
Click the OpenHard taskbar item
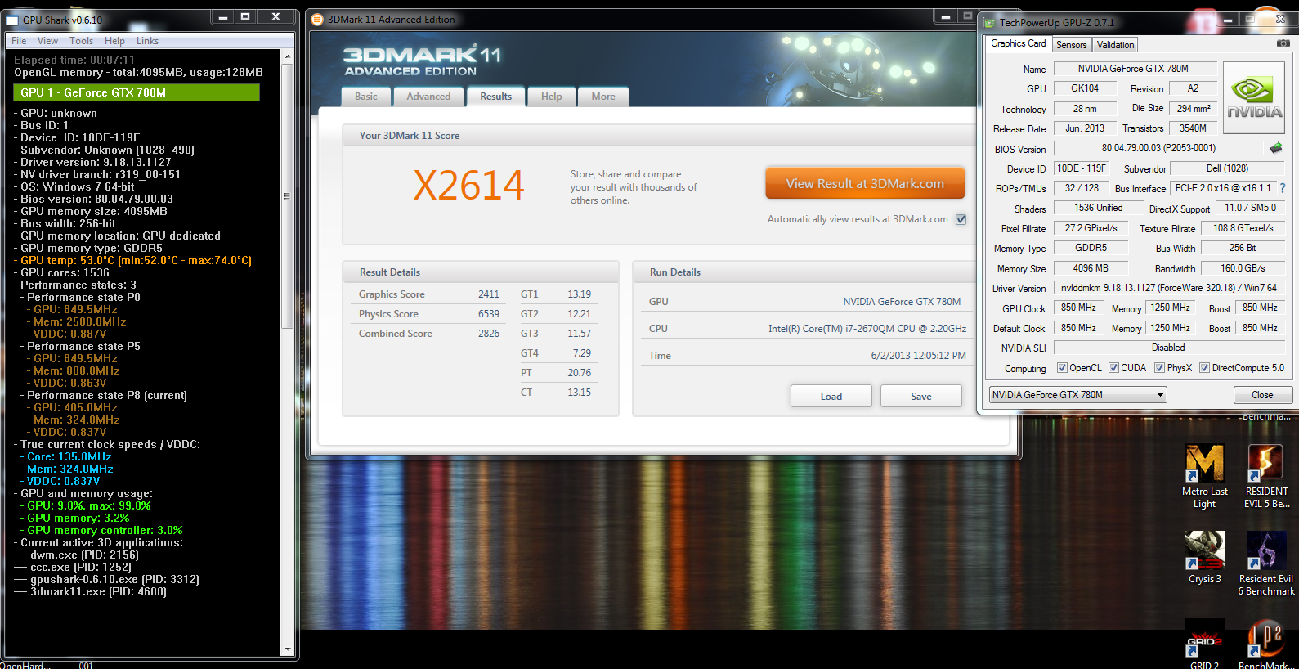pyautogui.click(x=25, y=665)
